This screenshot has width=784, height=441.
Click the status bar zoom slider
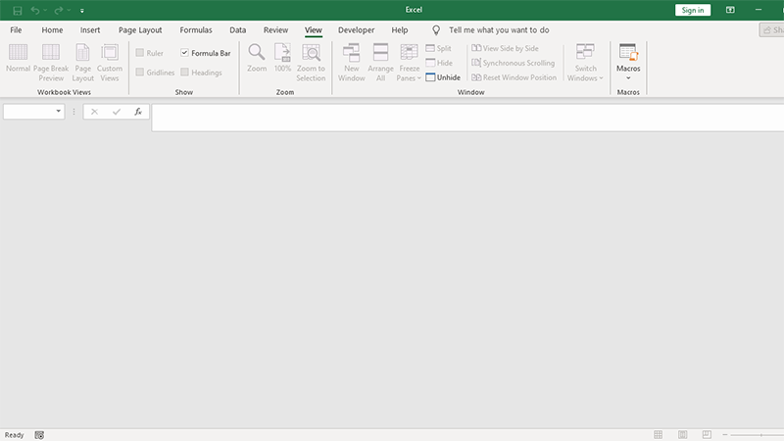click(758, 435)
